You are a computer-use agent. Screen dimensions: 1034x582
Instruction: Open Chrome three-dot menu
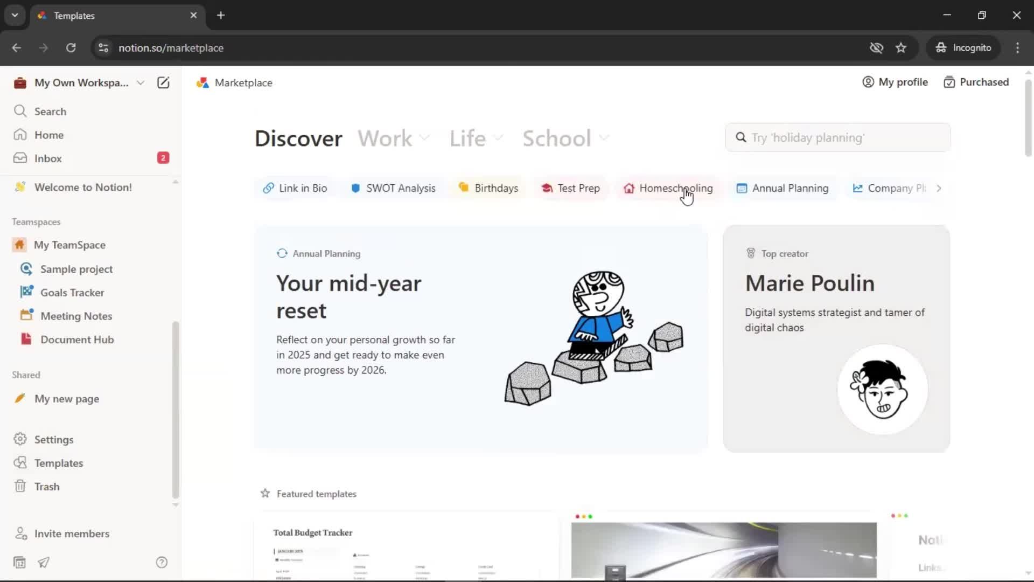[x=1017, y=48]
